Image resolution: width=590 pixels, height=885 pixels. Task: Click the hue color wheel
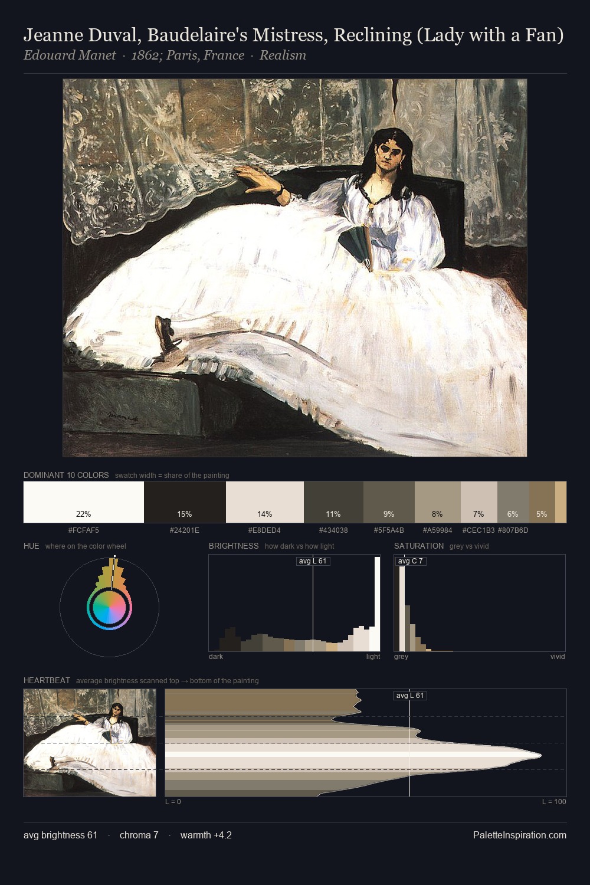pyautogui.click(x=109, y=607)
